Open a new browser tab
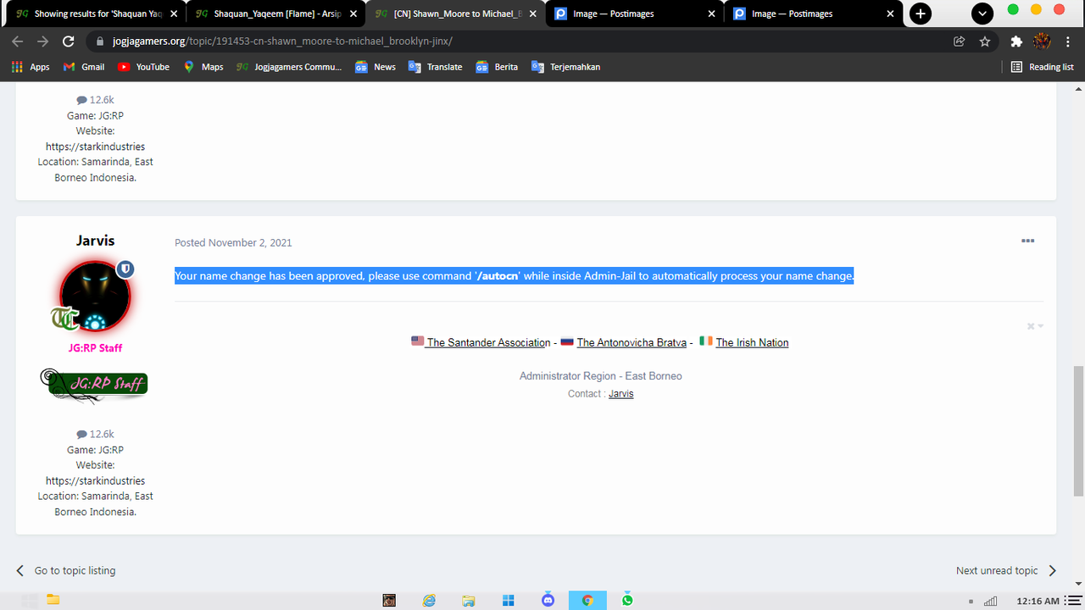This screenshot has height=610, width=1085. pos(920,14)
